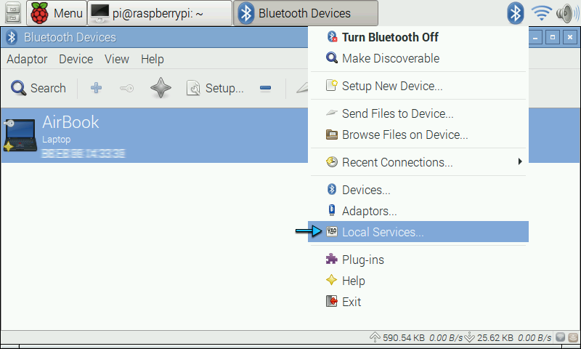
Task: Click the key pair-device toolbar icon
Action: point(126,88)
